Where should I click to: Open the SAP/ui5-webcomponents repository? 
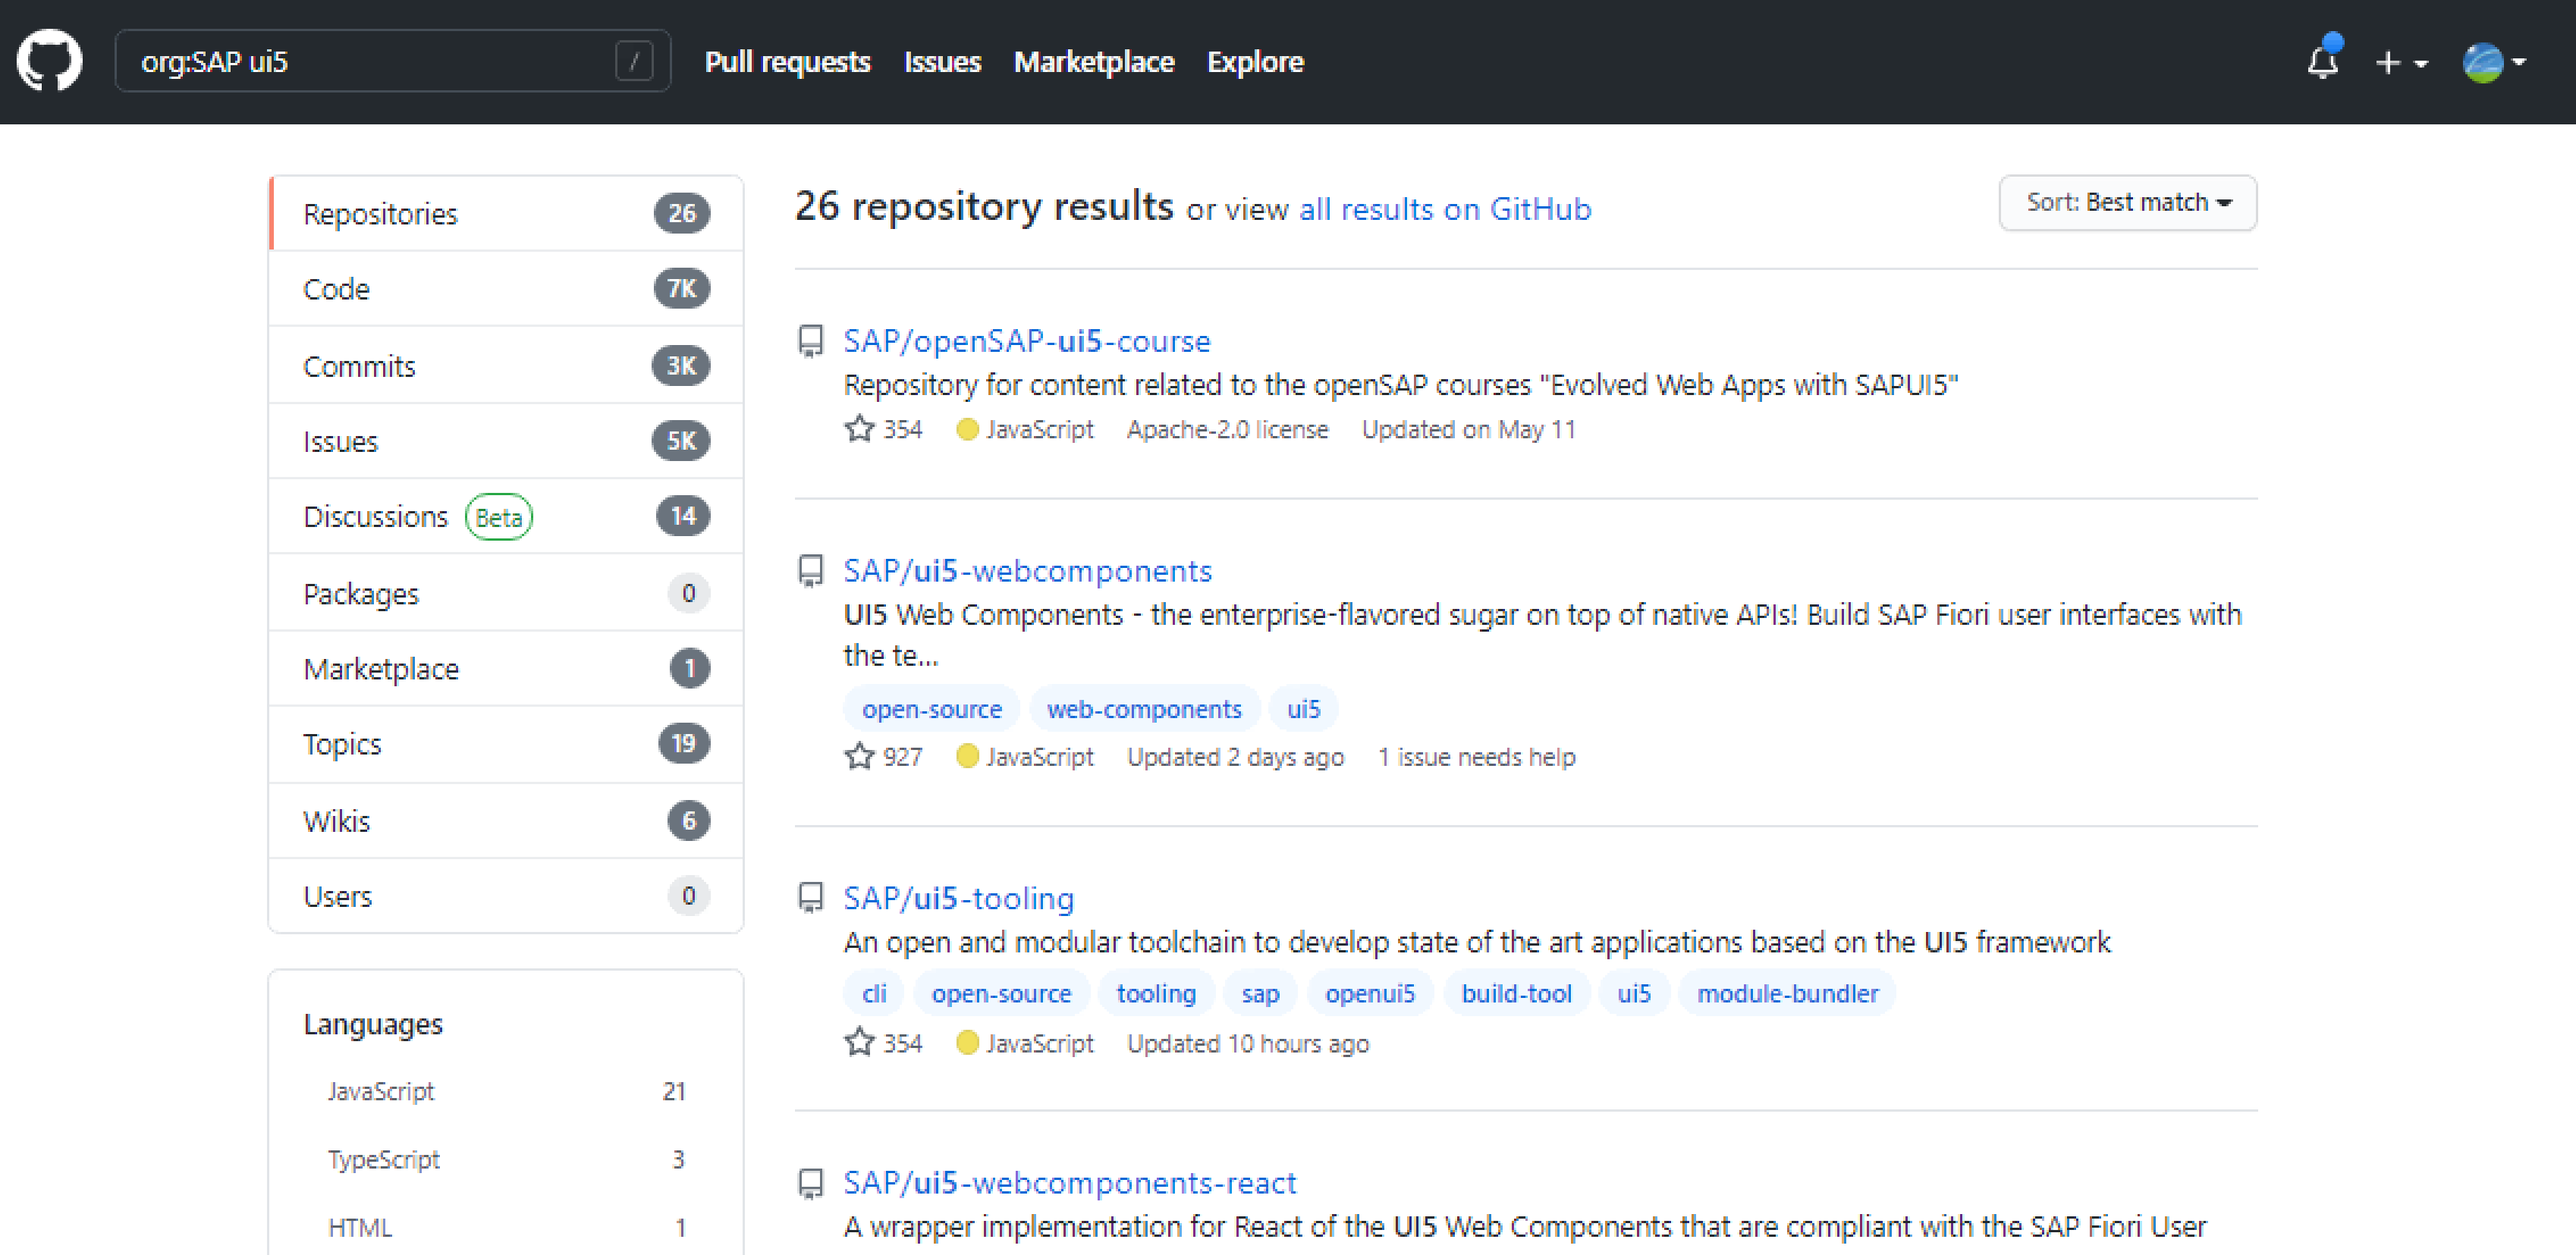[1027, 571]
